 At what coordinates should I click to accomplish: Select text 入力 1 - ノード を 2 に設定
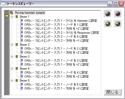[71, 49]
